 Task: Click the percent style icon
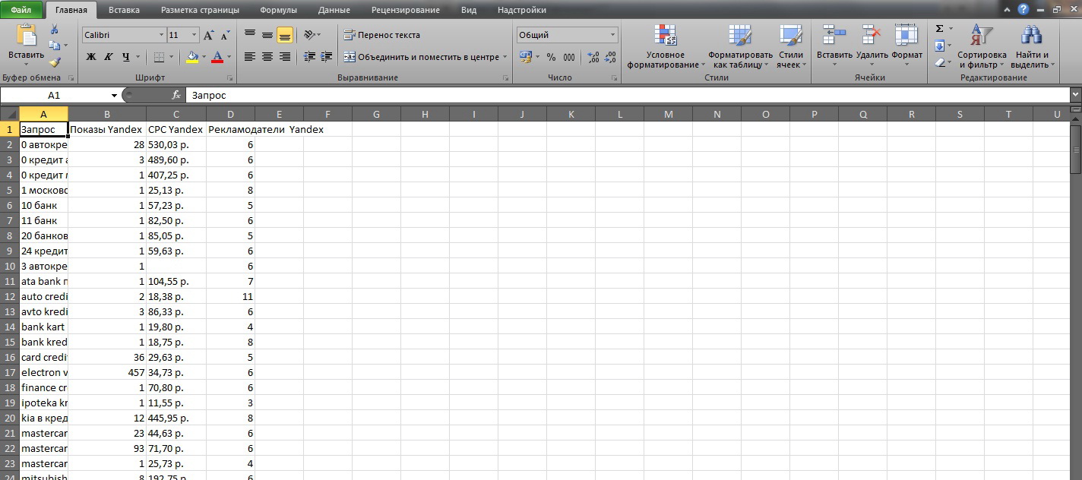click(x=551, y=57)
